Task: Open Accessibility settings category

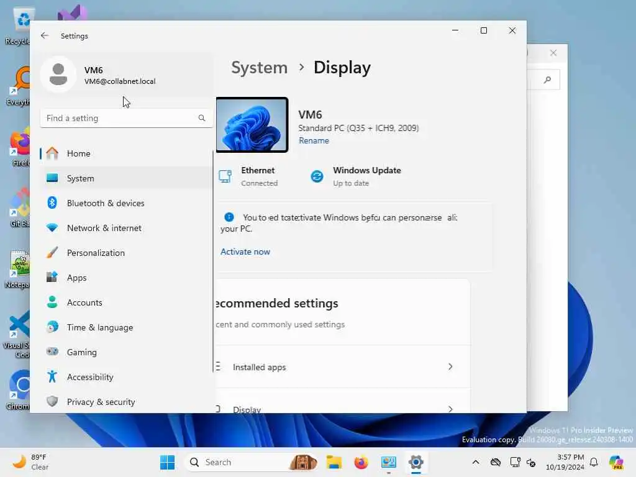Action: (x=126, y=377)
